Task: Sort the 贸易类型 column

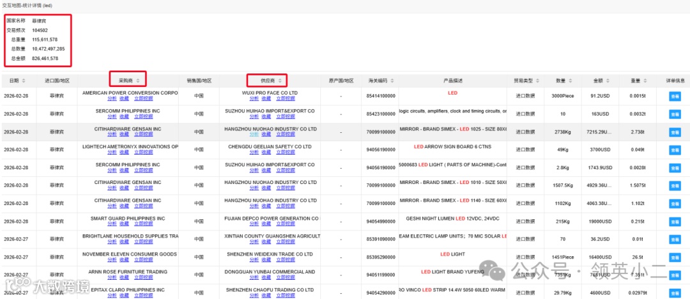Action: click(537, 80)
